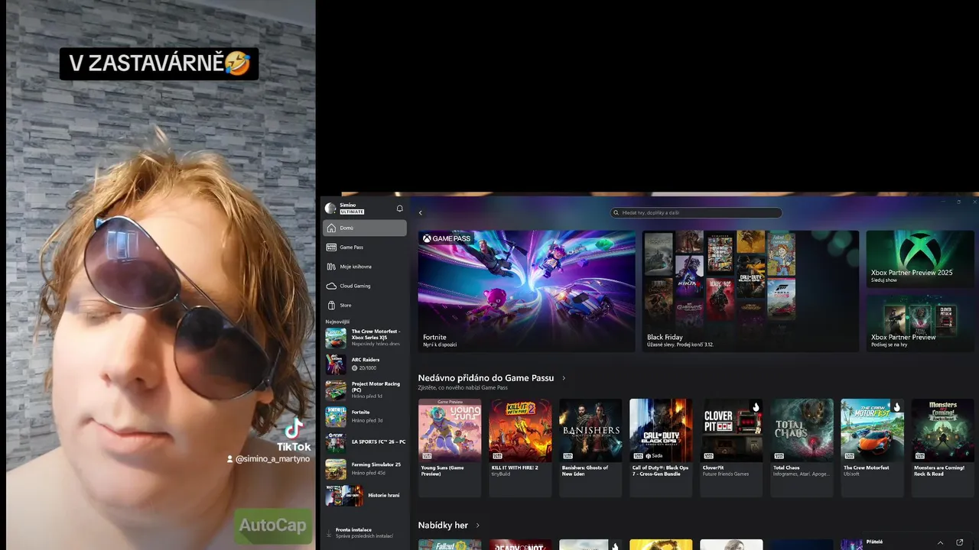Open Project Motor Racing (PC) recent entry
The height and width of the screenshot is (550, 979).
(x=365, y=390)
